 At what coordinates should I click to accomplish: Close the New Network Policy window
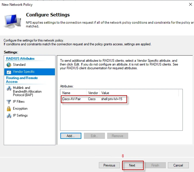[190, 4]
